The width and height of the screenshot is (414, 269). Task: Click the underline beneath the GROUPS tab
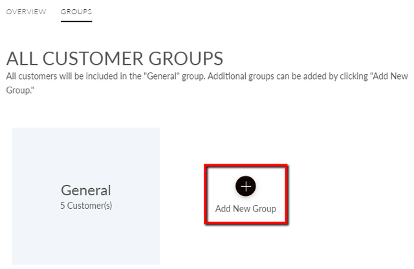tap(76, 21)
